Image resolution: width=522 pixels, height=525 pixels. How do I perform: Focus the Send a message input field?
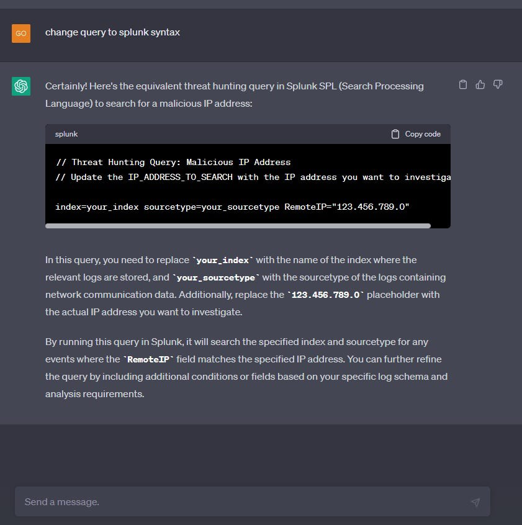tap(253, 501)
